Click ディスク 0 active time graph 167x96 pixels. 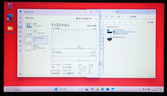[x=74, y=39]
